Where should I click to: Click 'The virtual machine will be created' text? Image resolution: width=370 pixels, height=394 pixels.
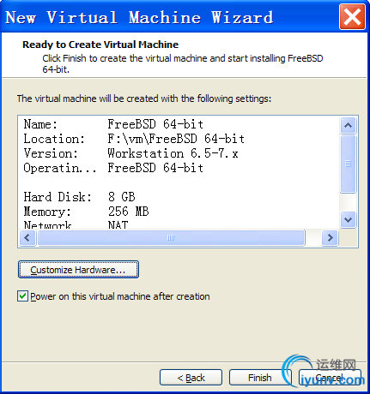point(144,98)
